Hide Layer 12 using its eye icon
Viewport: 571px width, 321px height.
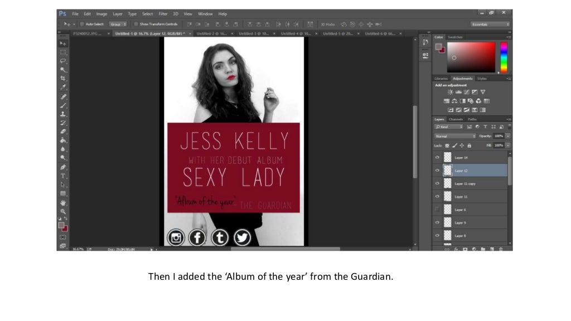pyautogui.click(x=437, y=171)
